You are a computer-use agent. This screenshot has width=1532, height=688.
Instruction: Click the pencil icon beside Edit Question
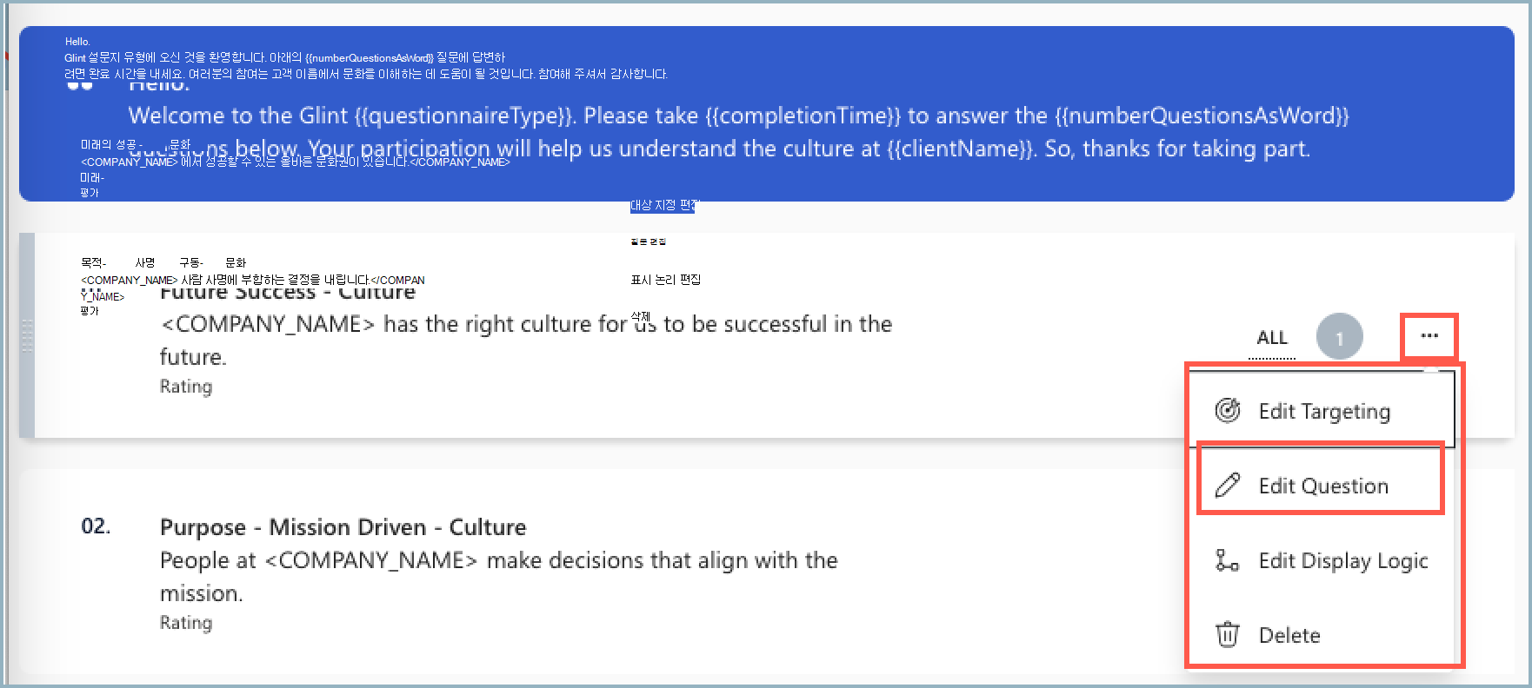[1227, 485]
